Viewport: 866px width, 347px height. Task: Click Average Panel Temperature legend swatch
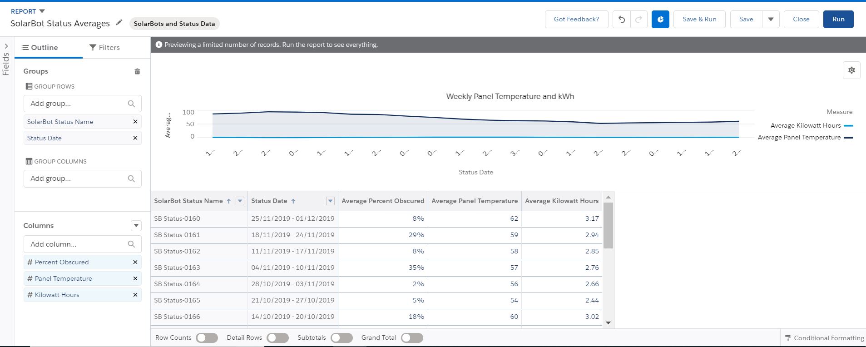pyautogui.click(x=848, y=138)
